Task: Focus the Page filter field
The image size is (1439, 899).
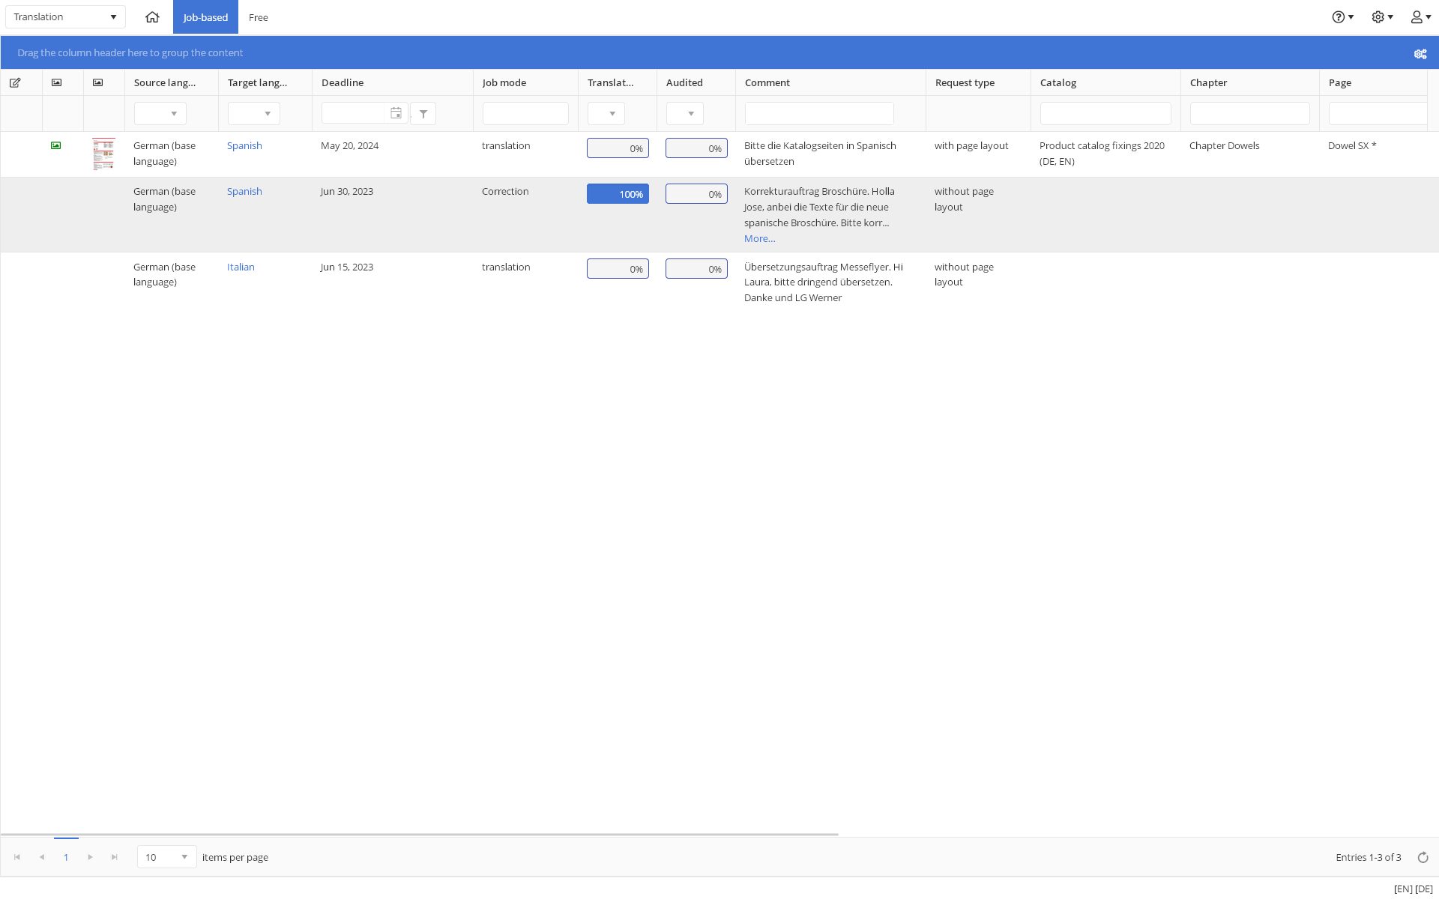Action: [x=1378, y=114]
